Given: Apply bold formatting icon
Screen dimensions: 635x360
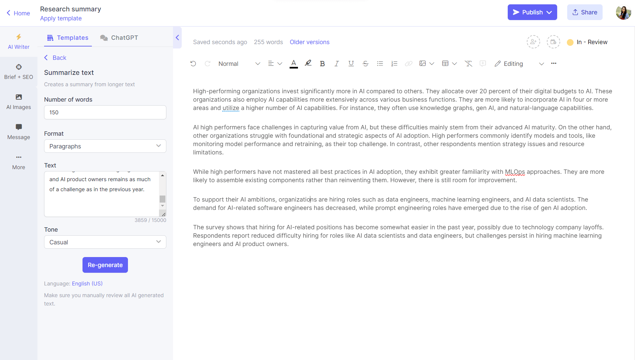Looking at the screenshot, I should pos(322,64).
